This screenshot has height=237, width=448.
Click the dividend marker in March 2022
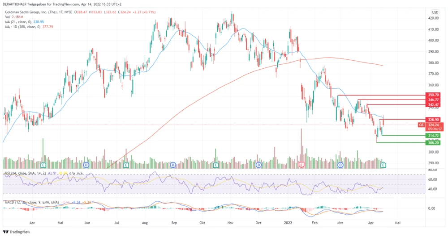click(340, 165)
